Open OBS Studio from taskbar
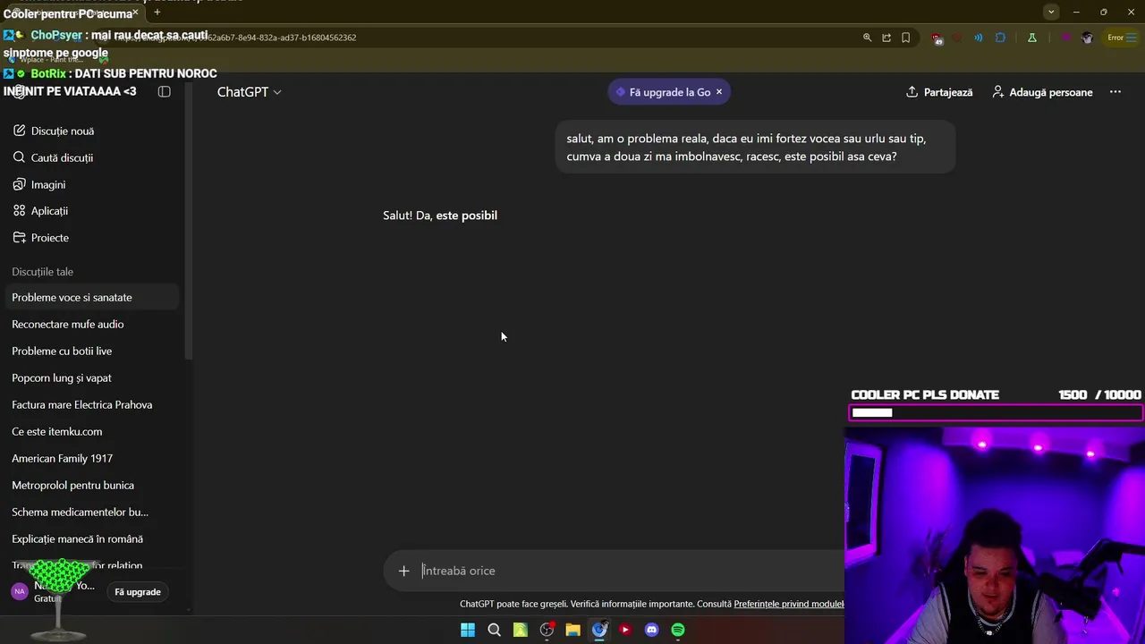1145x644 pixels. (x=547, y=630)
